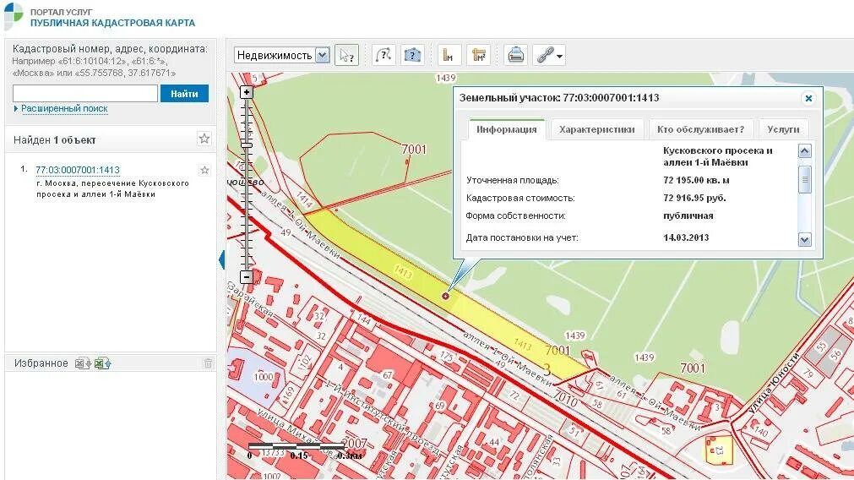This screenshot has width=854, height=480.
Task: Click the Портал услуг text
Action: [x=61, y=12]
